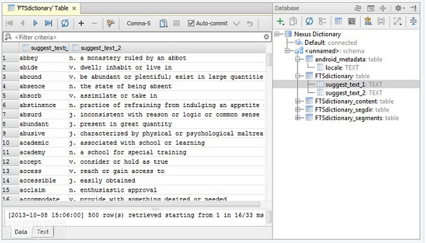The image size is (426, 243).
Task: Sort by suggest_text_2 column header
Action: click(101, 48)
